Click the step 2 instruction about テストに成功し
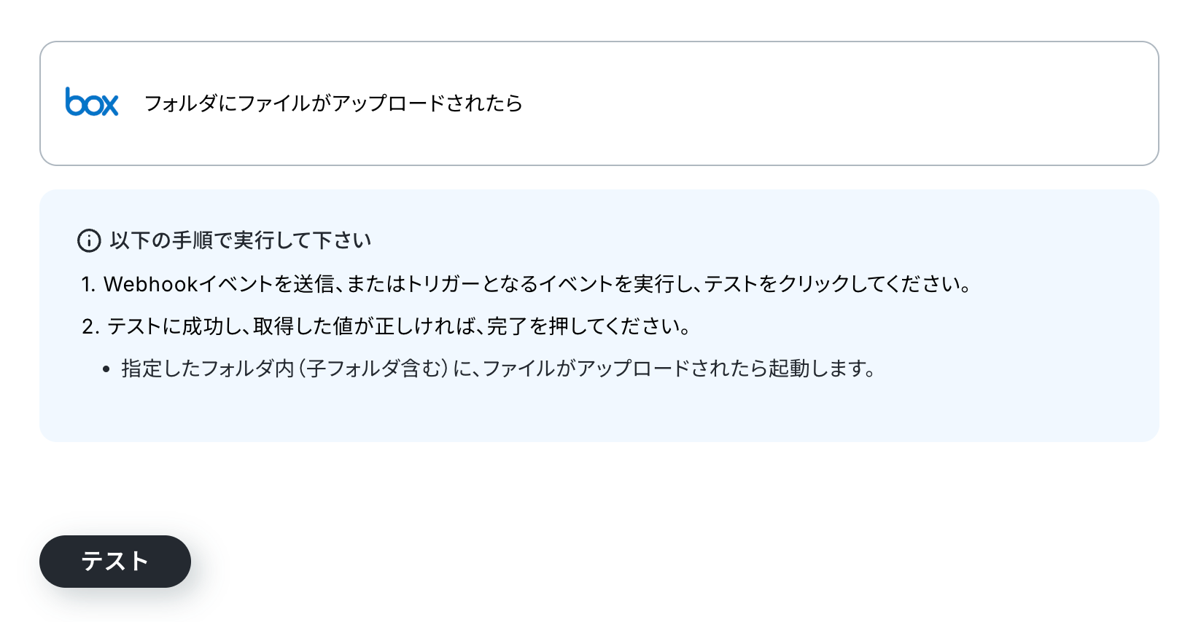The width and height of the screenshot is (1193, 622). click(400, 326)
